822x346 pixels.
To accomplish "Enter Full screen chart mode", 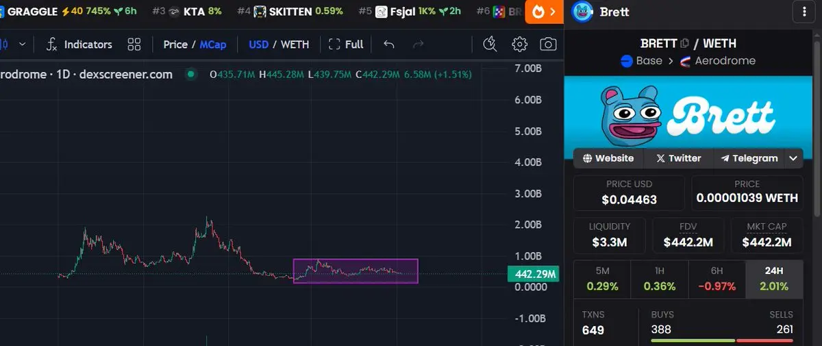I will point(346,45).
